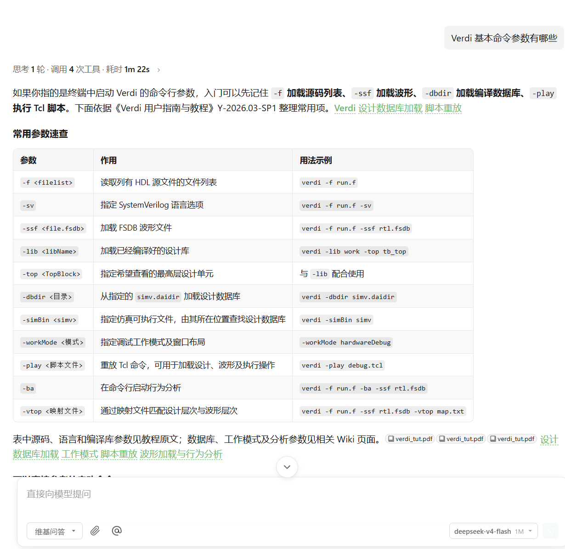Click the '-vtop <映射文件>' parameter cell
565x549 pixels.
pos(52,411)
